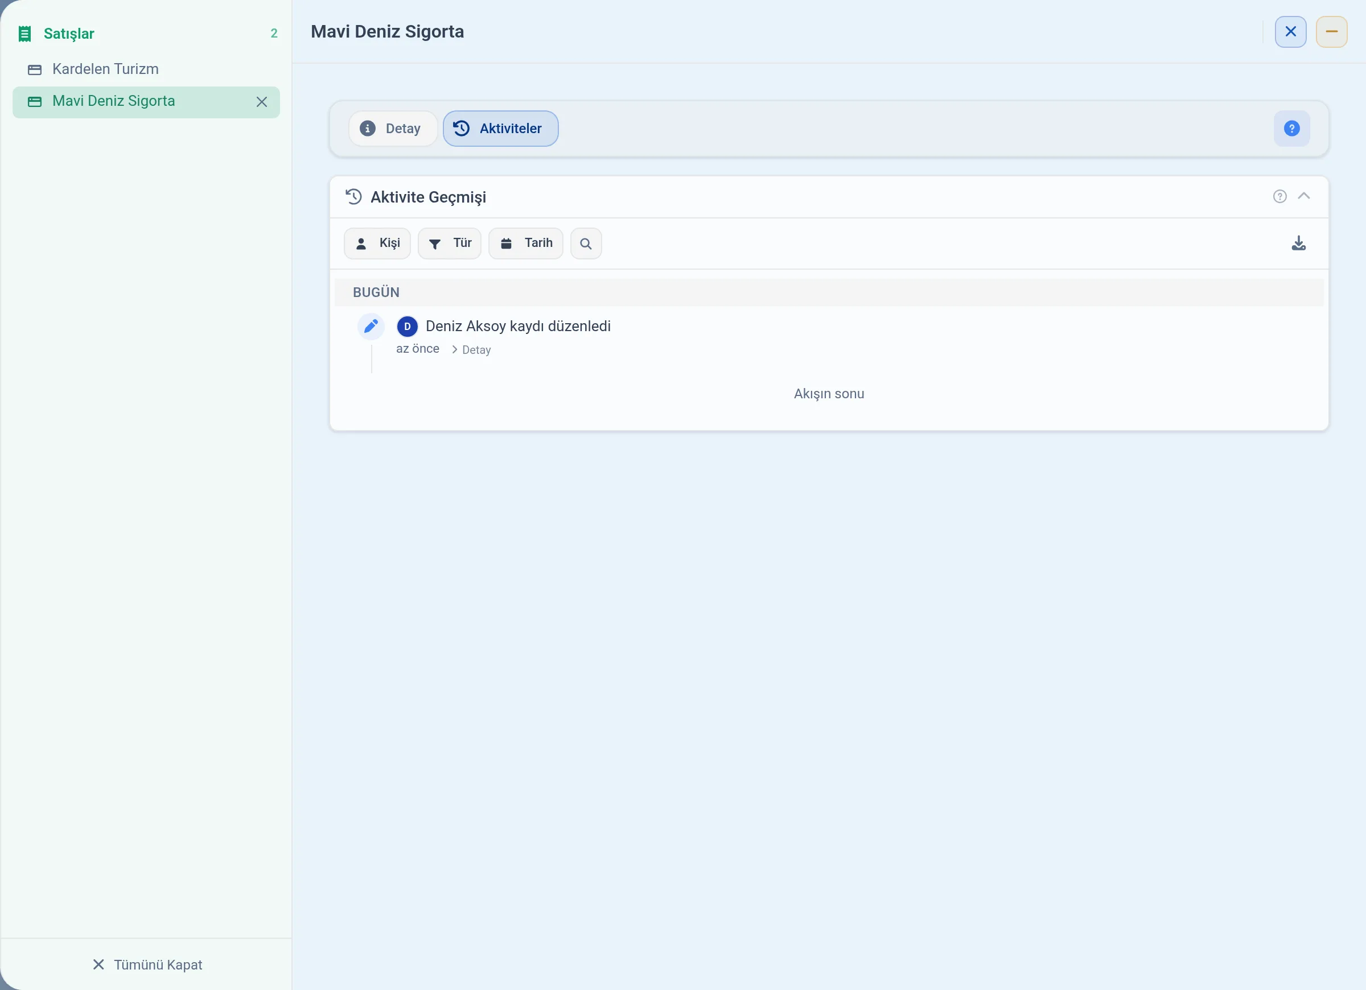Click the orange minimize panel button
This screenshot has height=990, width=1366.
coord(1332,32)
